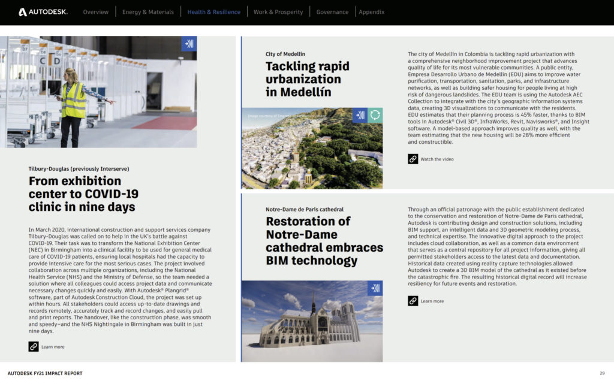
Task: Click the link icon beside Watch the video
Action: coord(413,159)
